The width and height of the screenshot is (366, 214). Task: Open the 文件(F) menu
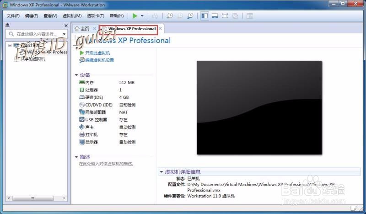pos(13,16)
